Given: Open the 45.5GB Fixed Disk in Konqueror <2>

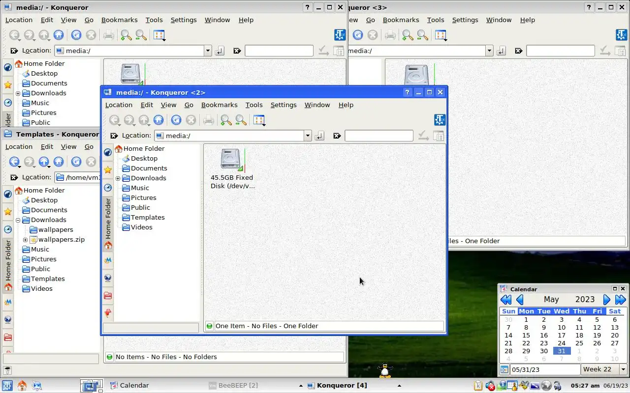Looking at the screenshot, I should click(232, 168).
